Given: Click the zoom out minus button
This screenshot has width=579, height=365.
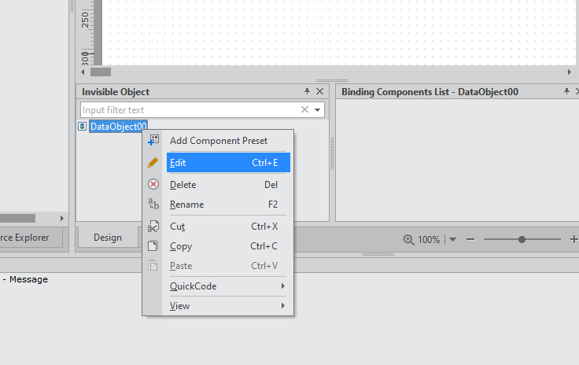Looking at the screenshot, I should [470, 239].
